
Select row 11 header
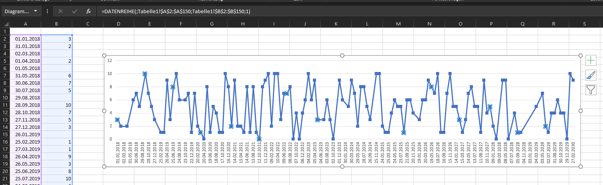pos(5,105)
